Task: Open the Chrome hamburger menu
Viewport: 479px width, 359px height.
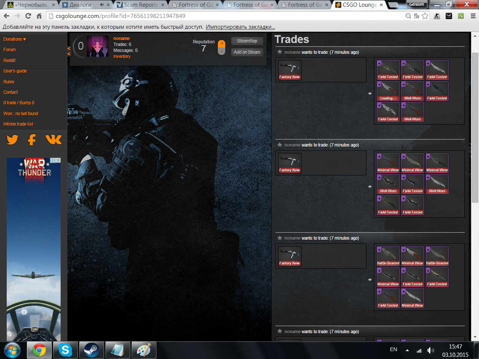Action: [x=473, y=16]
